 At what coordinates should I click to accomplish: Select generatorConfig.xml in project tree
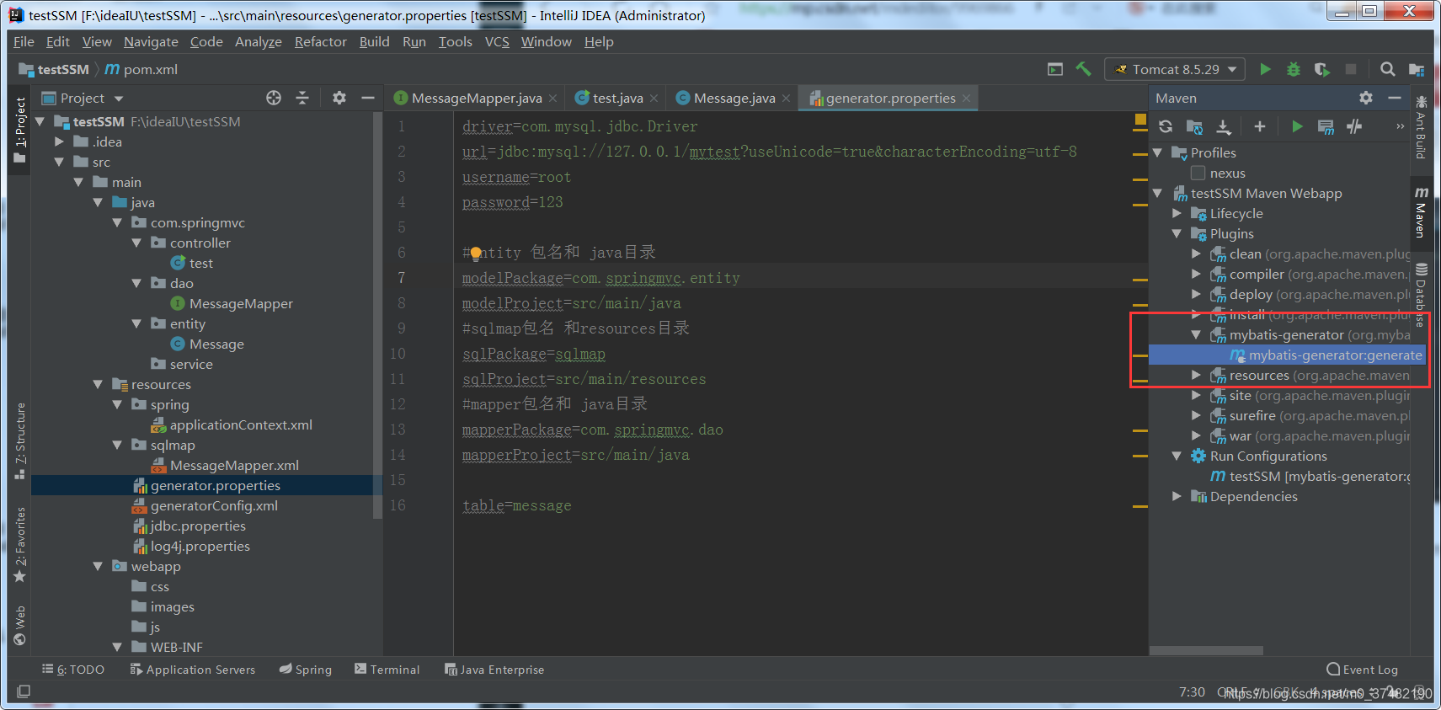214,505
